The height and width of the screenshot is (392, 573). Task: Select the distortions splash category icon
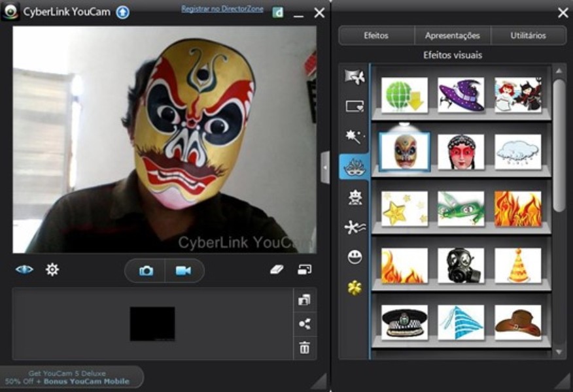[355, 227]
